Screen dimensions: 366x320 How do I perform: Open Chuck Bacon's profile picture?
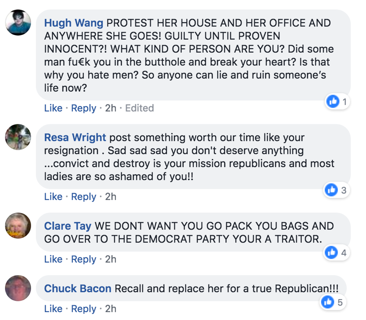18,288
